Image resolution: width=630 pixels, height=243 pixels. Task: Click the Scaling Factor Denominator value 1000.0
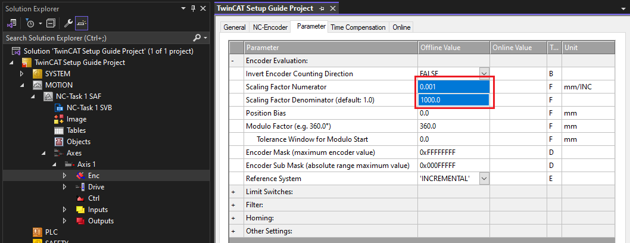pos(454,100)
